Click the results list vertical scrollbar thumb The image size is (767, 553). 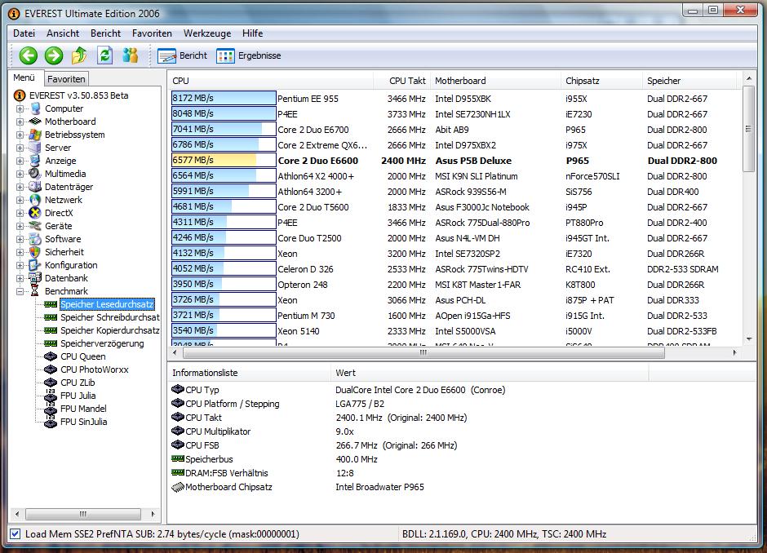748,129
